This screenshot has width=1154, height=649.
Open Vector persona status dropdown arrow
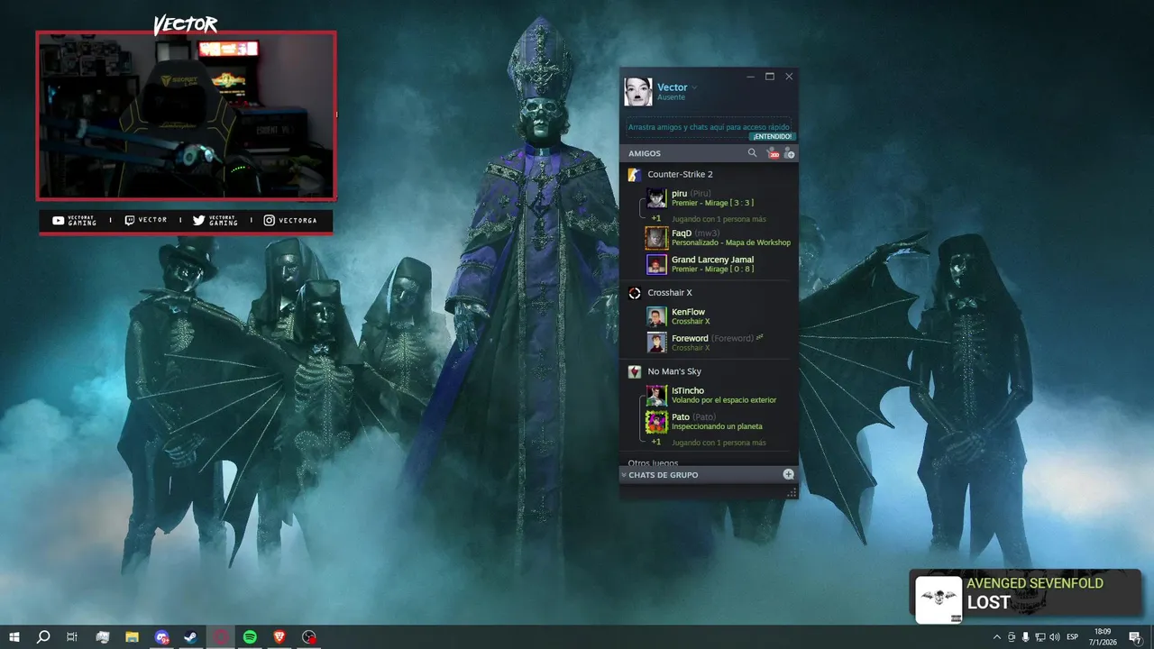[694, 87]
